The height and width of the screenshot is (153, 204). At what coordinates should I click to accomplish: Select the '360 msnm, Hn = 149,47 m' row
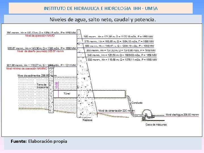tap(120, 46)
